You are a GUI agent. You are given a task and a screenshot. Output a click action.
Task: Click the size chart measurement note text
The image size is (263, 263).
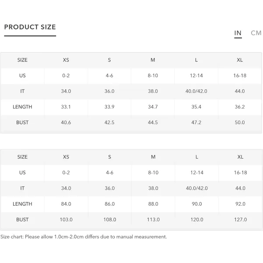84,237
